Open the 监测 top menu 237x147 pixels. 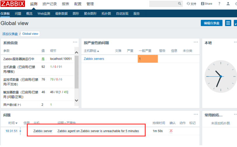(x=34, y=4)
